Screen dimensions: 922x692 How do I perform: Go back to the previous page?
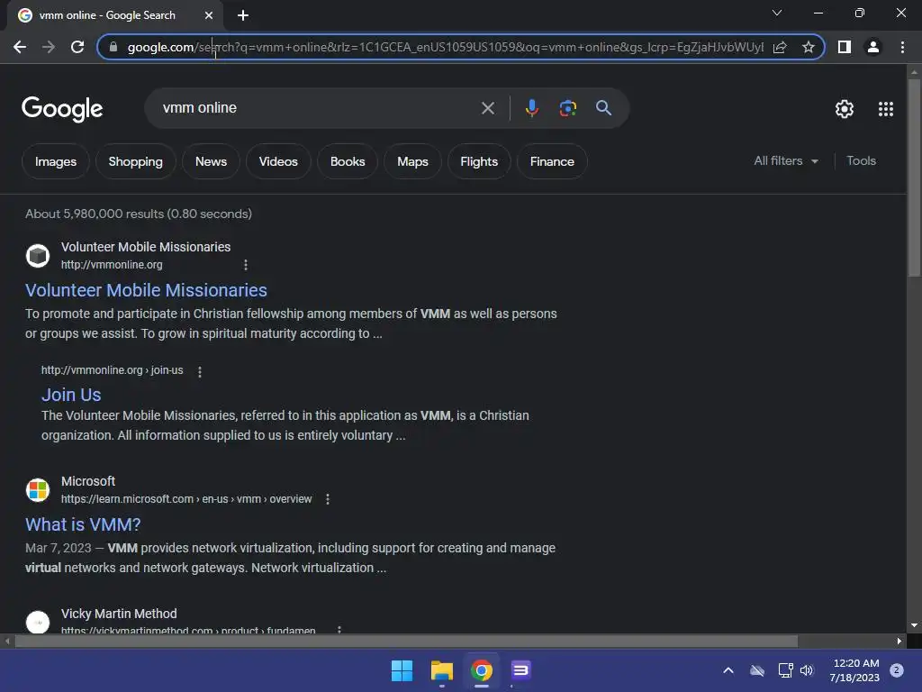coord(20,47)
